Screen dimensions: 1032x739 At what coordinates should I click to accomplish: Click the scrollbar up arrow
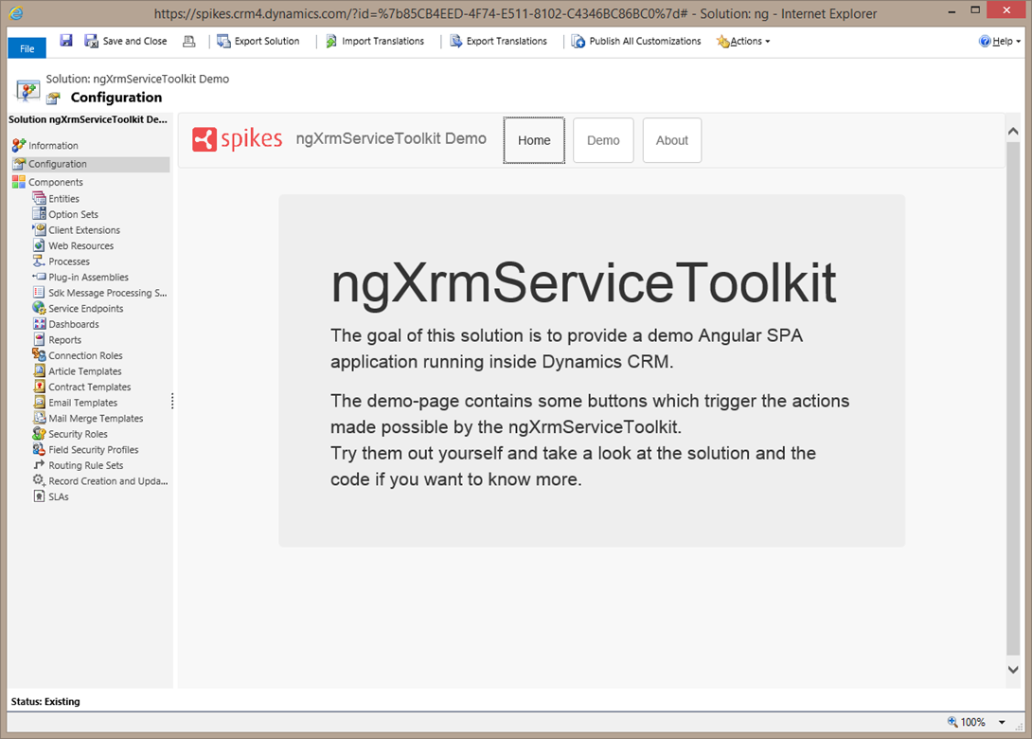(x=1013, y=131)
